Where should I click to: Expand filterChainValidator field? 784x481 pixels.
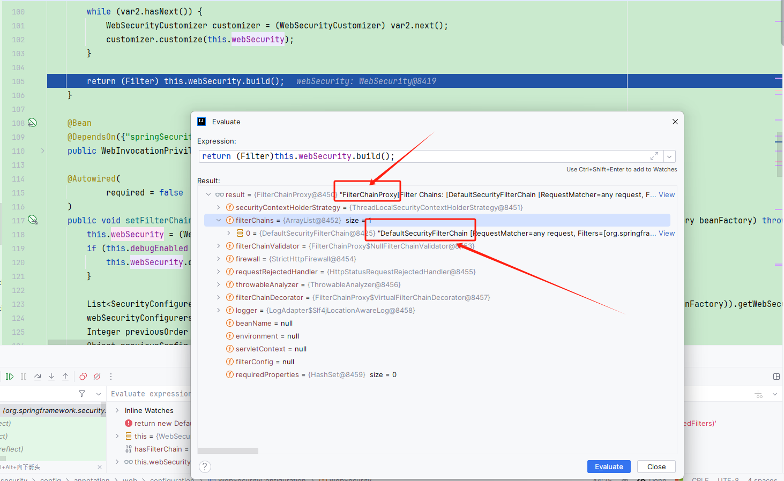[x=219, y=246]
